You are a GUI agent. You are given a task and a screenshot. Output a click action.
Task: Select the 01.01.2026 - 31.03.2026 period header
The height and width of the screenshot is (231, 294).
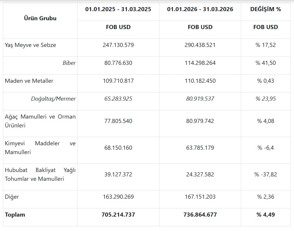[x=200, y=9]
